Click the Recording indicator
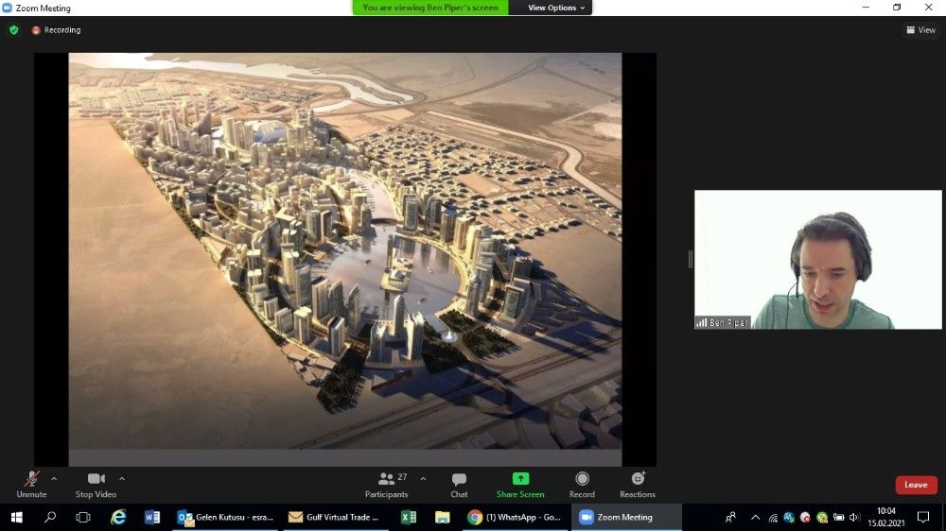Viewport: 946px width, 531px height. (x=56, y=30)
